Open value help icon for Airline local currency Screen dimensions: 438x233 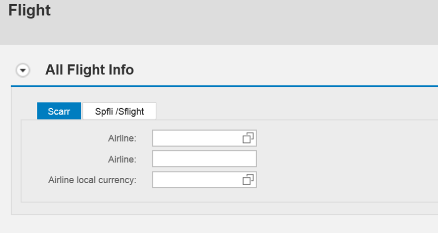(x=248, y=179)
